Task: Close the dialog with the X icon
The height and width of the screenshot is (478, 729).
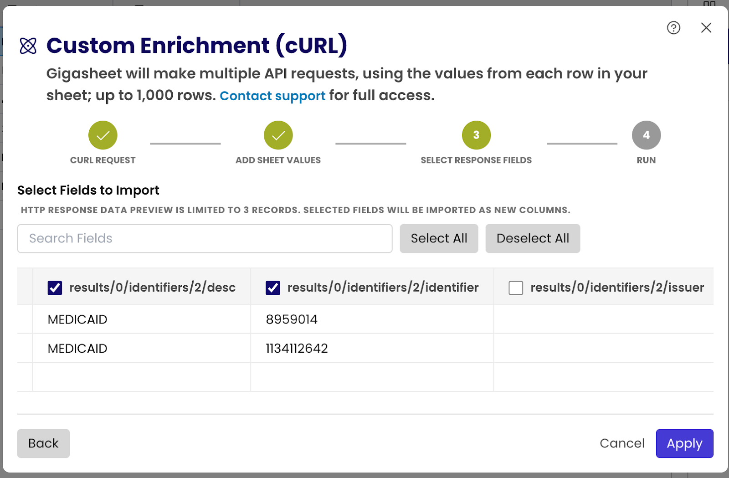Action: click(706, 28)
